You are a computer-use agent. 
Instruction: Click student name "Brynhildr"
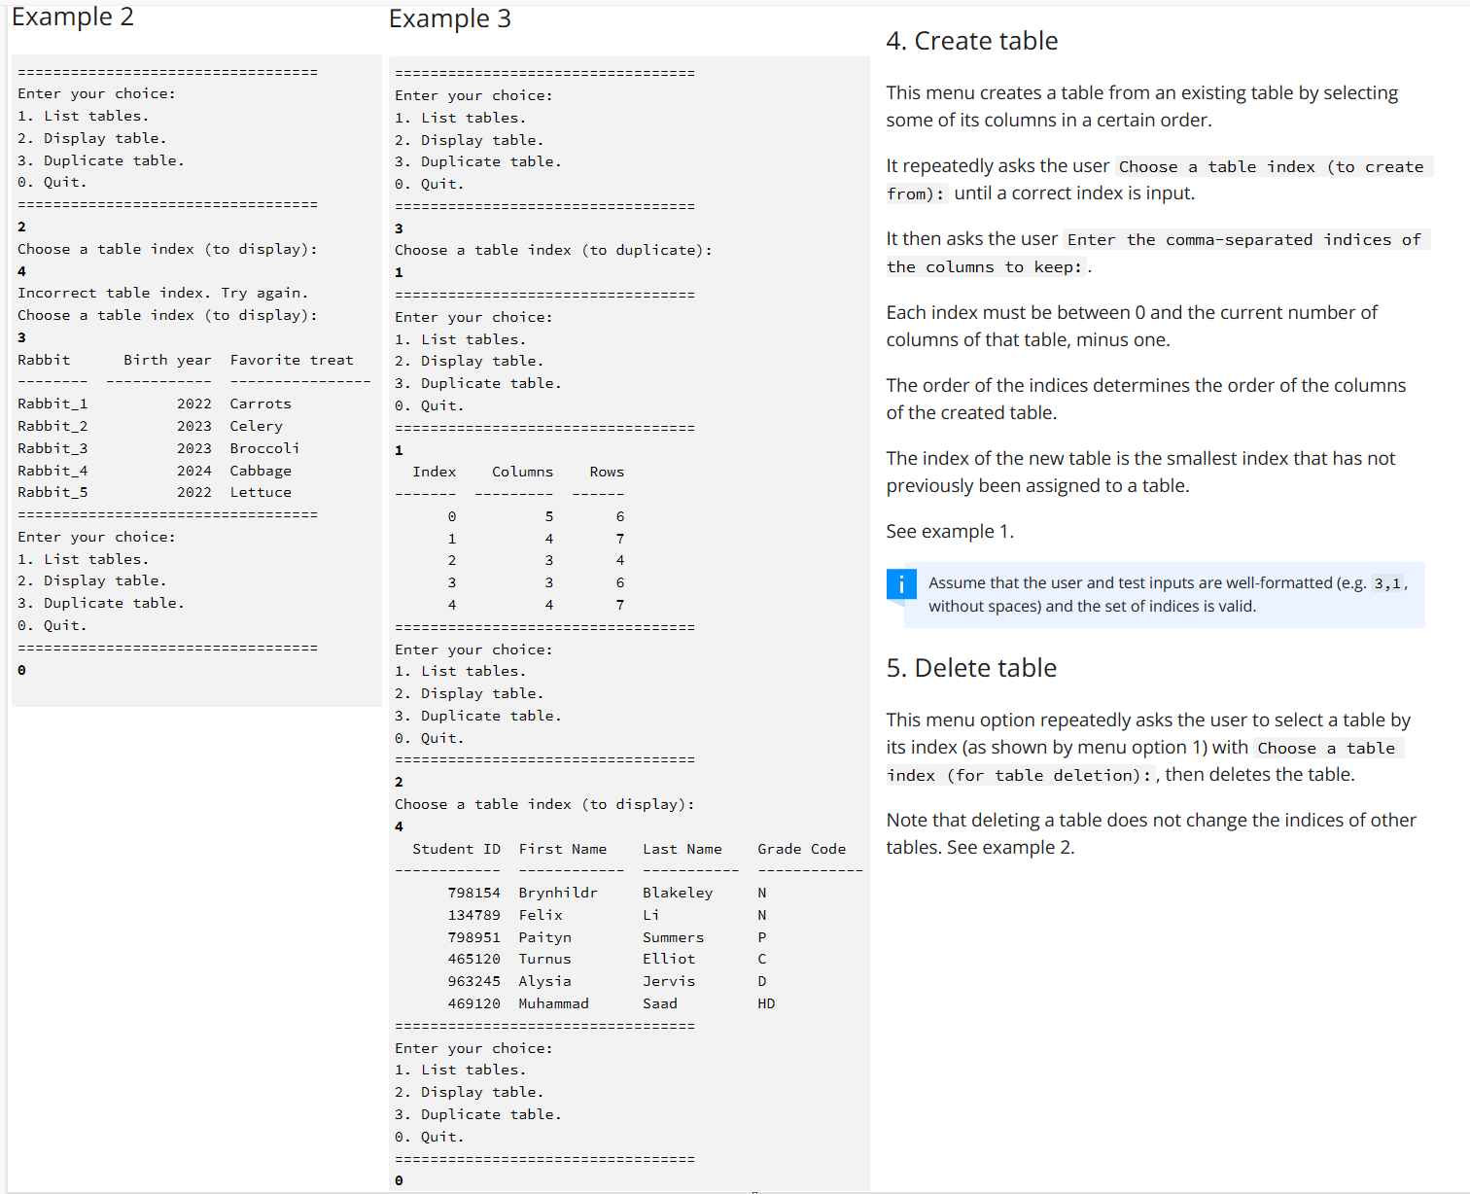tap(558, 893)
